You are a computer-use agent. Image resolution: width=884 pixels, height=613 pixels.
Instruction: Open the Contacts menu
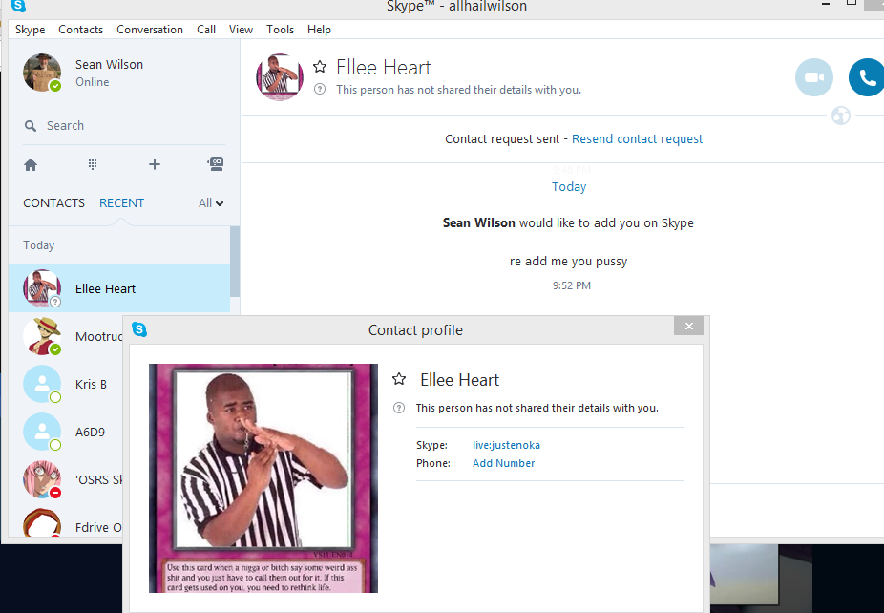[x=80, y=30]
